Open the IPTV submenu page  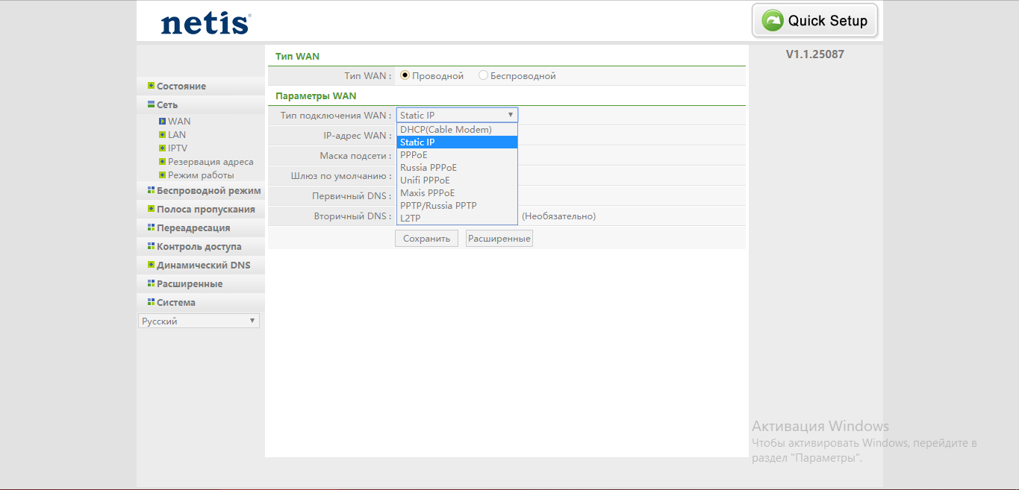point(178,148)
